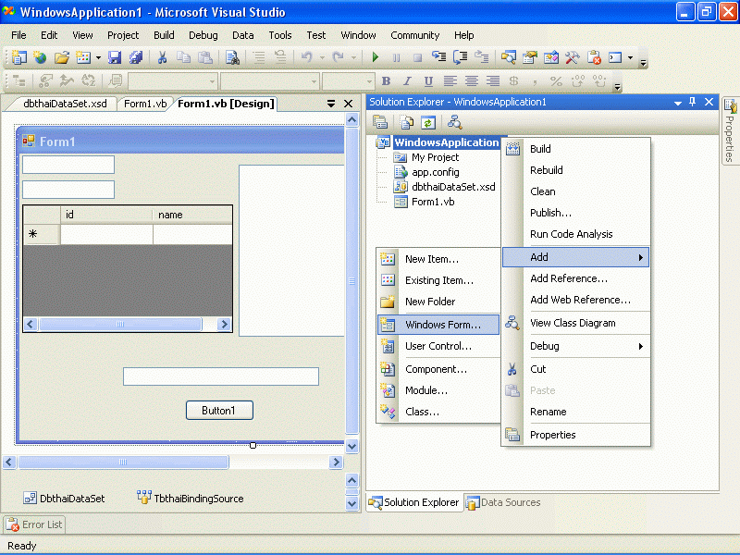Click View Class Diagram icon in Solution Explorer toolbar

tap(454, 122)
